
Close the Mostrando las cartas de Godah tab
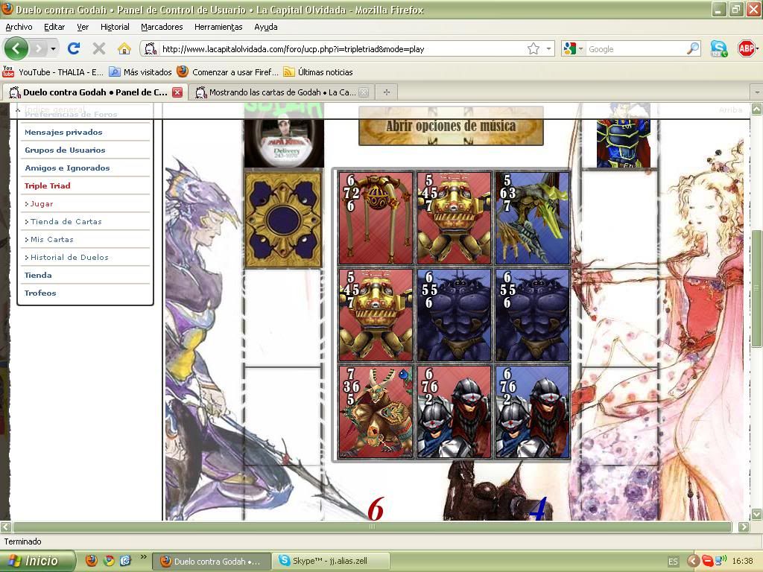(364, 92)
